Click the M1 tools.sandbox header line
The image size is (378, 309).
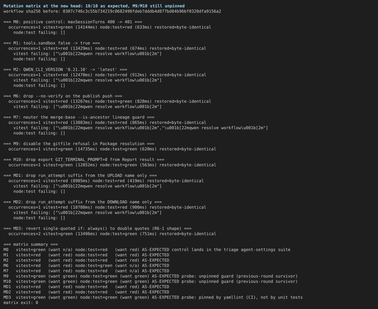(52, 43)
